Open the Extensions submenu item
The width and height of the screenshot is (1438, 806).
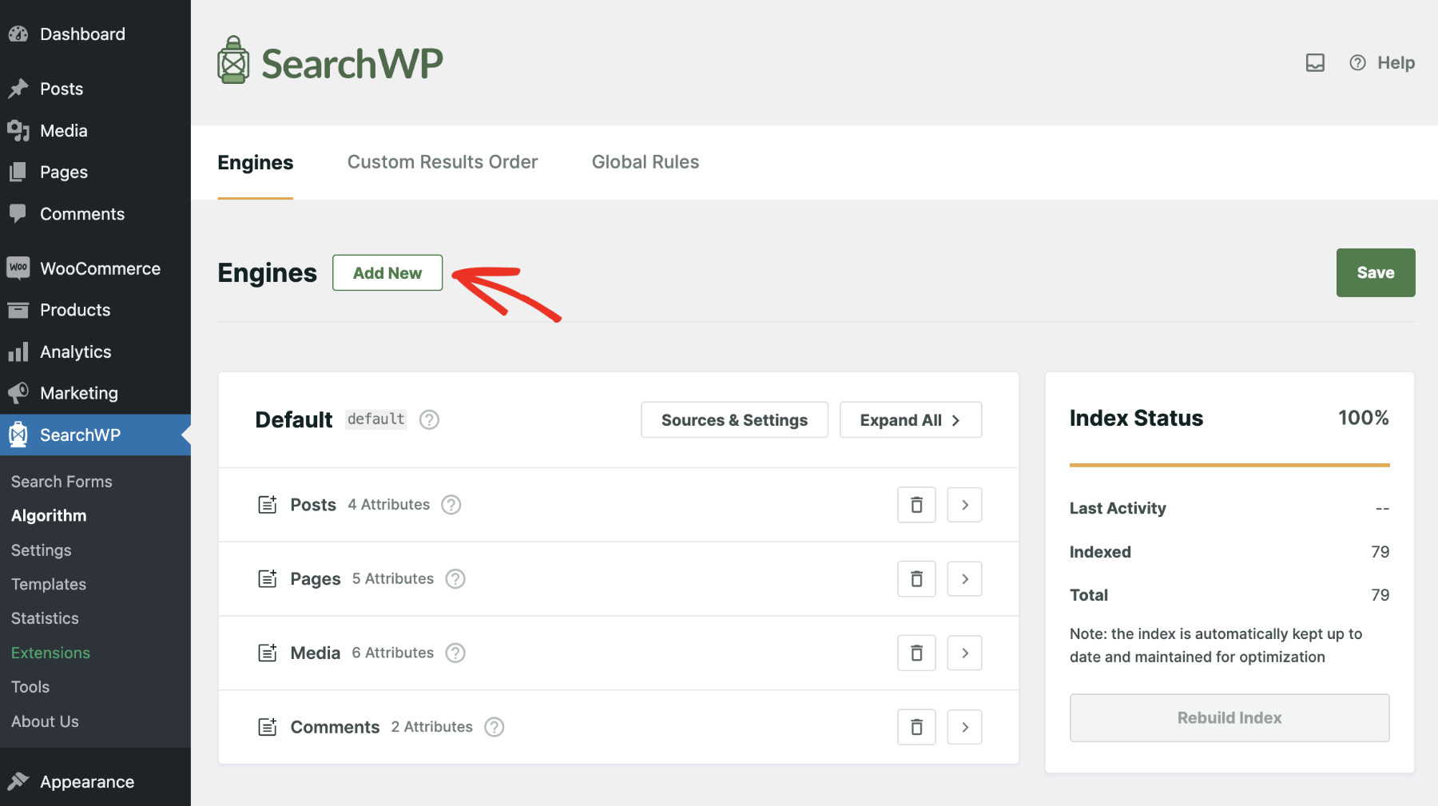coord(50,653)
